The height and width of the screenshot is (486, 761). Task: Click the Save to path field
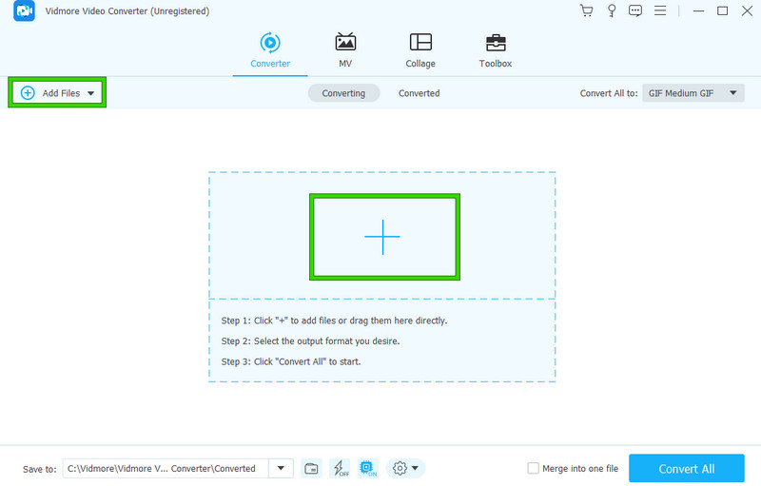click(x=166, y=468)
